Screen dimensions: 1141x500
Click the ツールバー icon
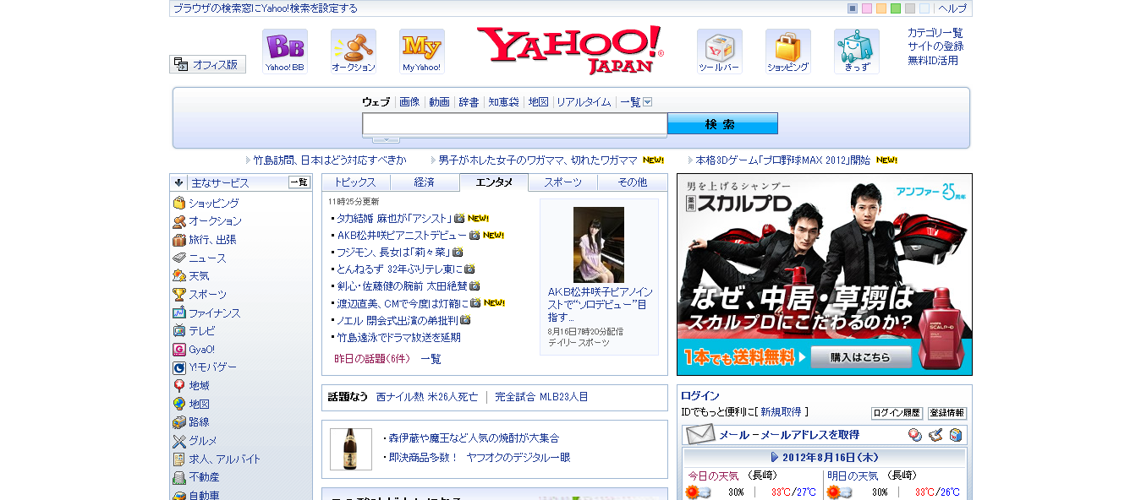pos(720,52)
